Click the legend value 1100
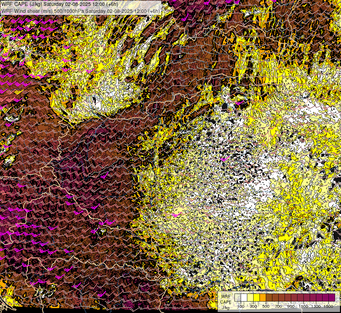Viewport: 341px width, 313px height. (303, 306)
